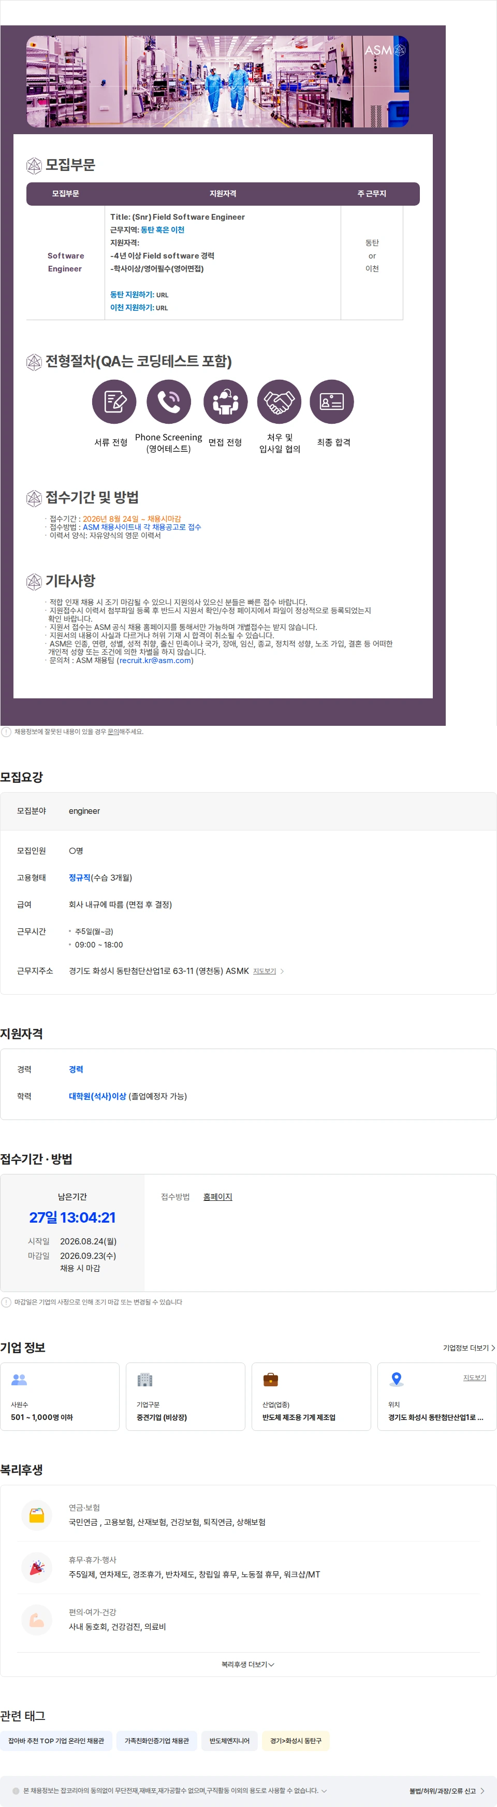Select the 가족친화인증기업 채용관 tag

pos(156,1740)
